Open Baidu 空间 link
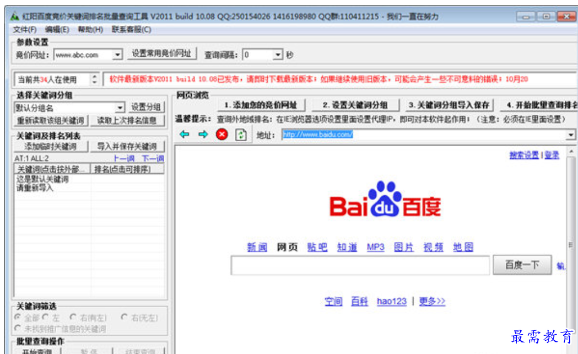The height and width of the screenshot is (354, 578). pos(333,301)
